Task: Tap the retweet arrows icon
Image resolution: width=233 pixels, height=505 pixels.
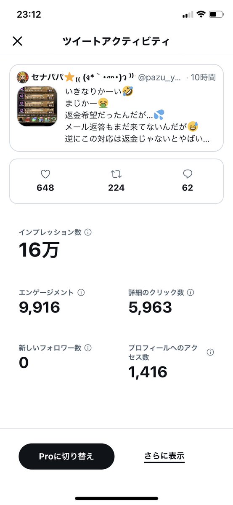Action: (116, 174)
